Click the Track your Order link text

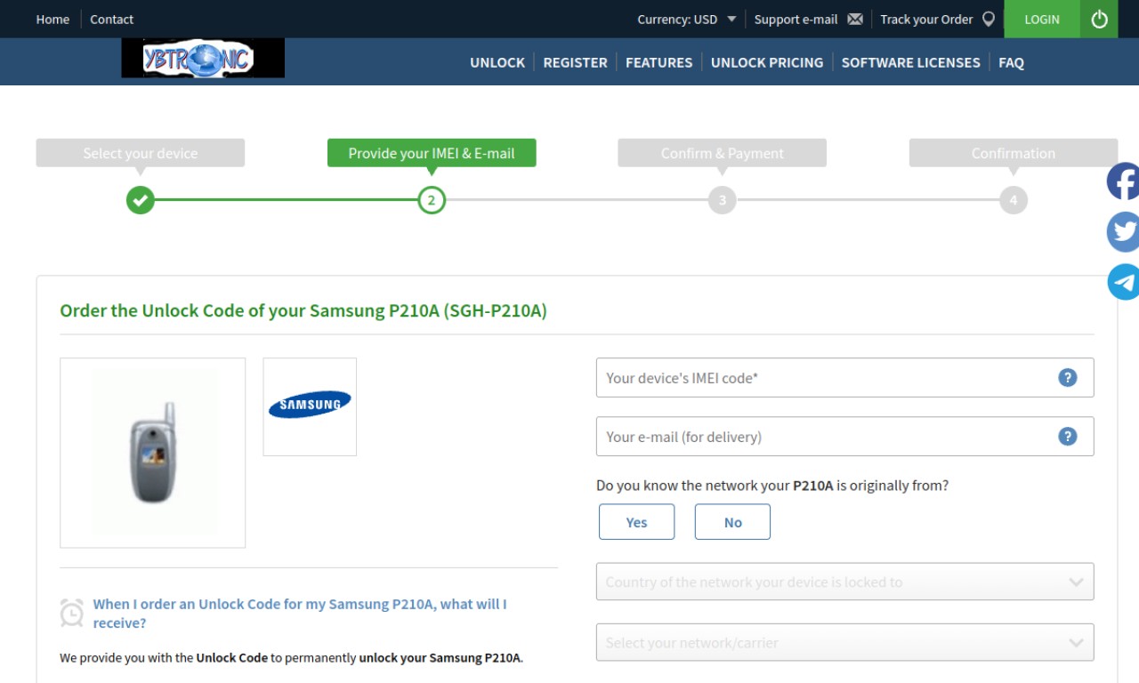pyautogui.click(x=926, y=20)
